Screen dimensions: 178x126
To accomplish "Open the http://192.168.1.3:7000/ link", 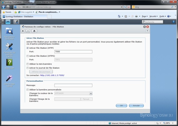I will pos(52,75).
